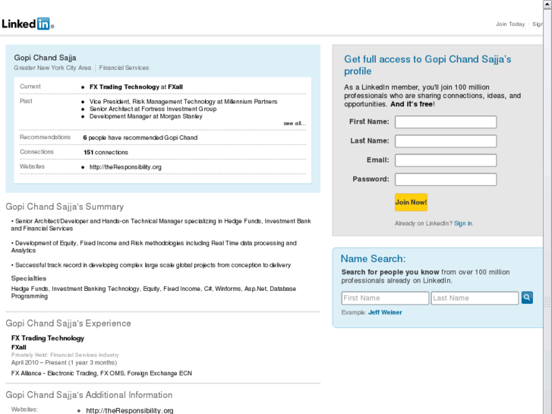This screenshot has width=552, height=414.
Task: Follow the Sign in link below Join Now
Action: pyautogui.click(x=463, y=223)
